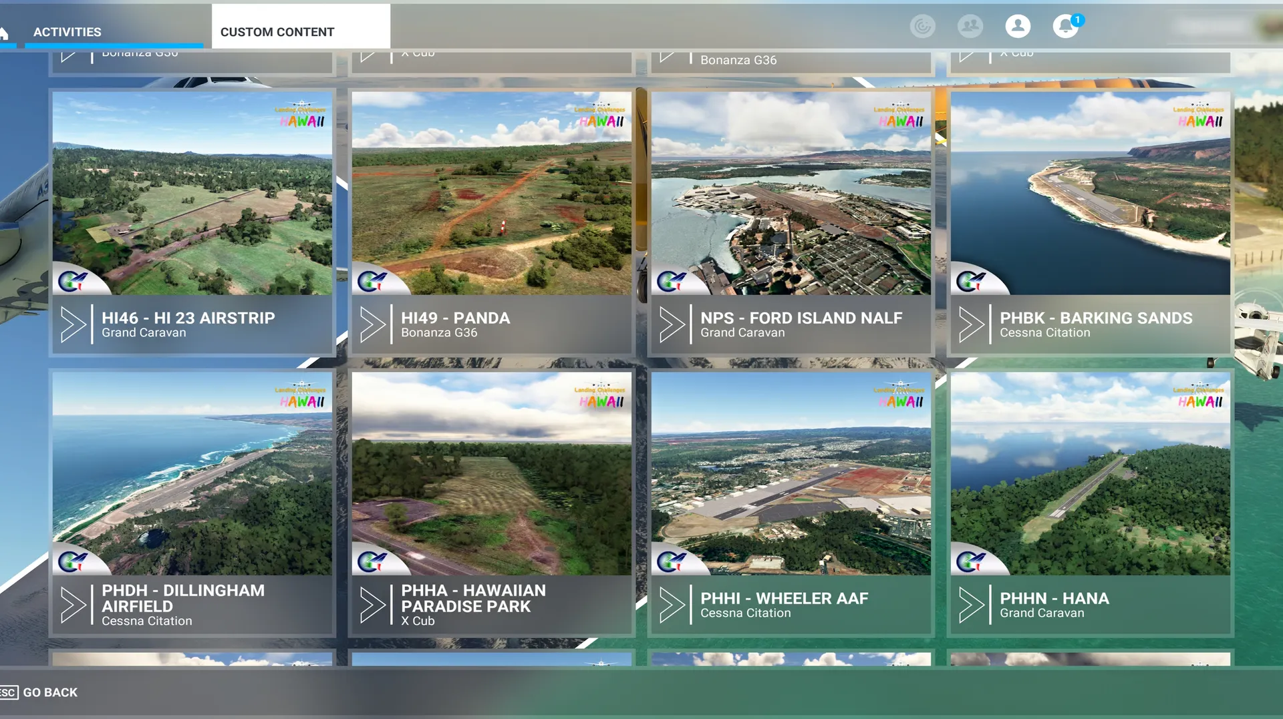Click the Hawaii badge on the Barking Sands thumbnail
The height and width of the screenshot is (719, 1283).
(1199, 115)
